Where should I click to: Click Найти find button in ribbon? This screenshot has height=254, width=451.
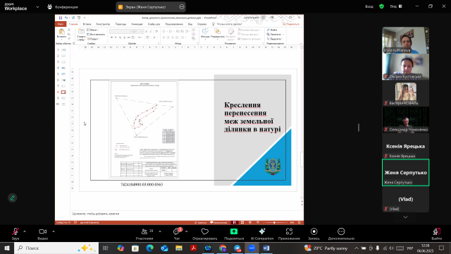pyautogui.click(x=272, y=30)
